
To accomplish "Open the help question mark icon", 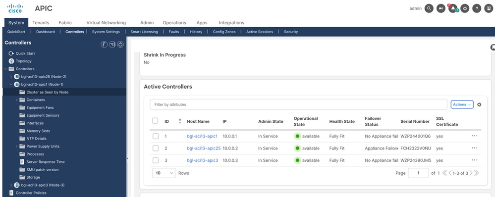I will coord(477,8).
